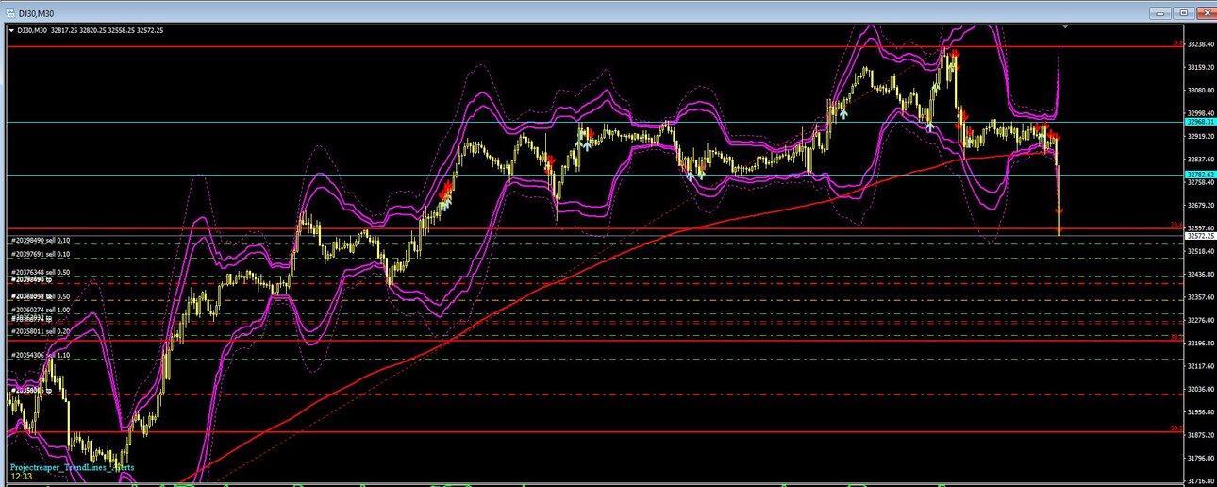Click price scale value 33238.40

(1200, 44)
